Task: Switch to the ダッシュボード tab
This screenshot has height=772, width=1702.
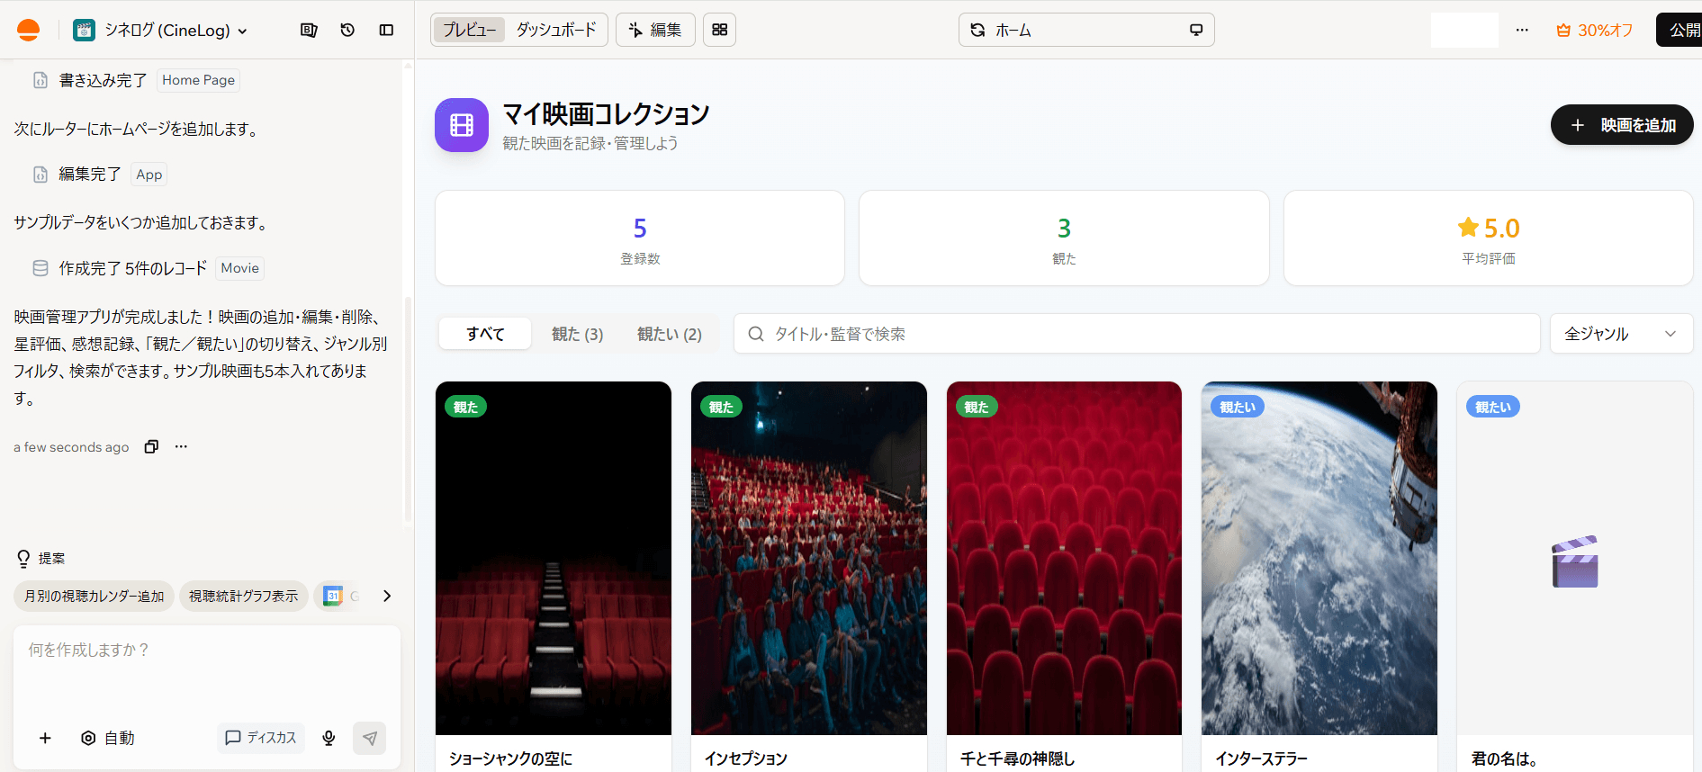Action: [556, 30]
